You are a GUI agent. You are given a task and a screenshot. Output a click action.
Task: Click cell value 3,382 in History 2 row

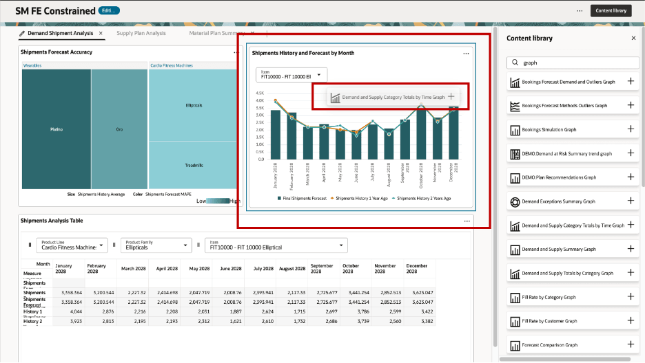[x=427, y=322]
